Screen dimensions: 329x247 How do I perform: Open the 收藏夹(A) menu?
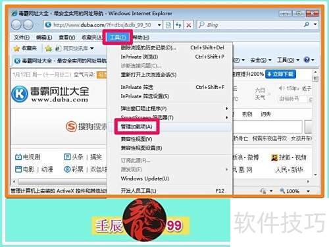pyautogui.click(x=92, y=38)
